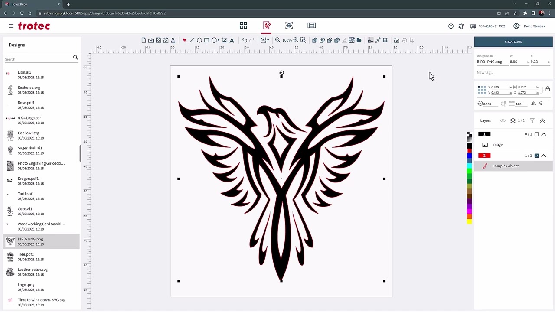555x312 pixels.
Task: Check the layer 1 checkbox
Action: point(537,134)
